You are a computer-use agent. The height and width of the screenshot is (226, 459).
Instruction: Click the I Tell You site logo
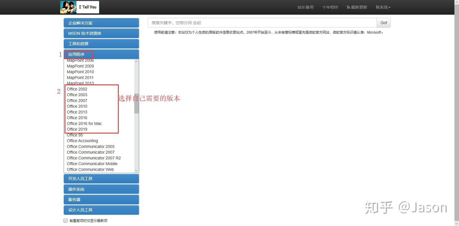coord(79,7)
